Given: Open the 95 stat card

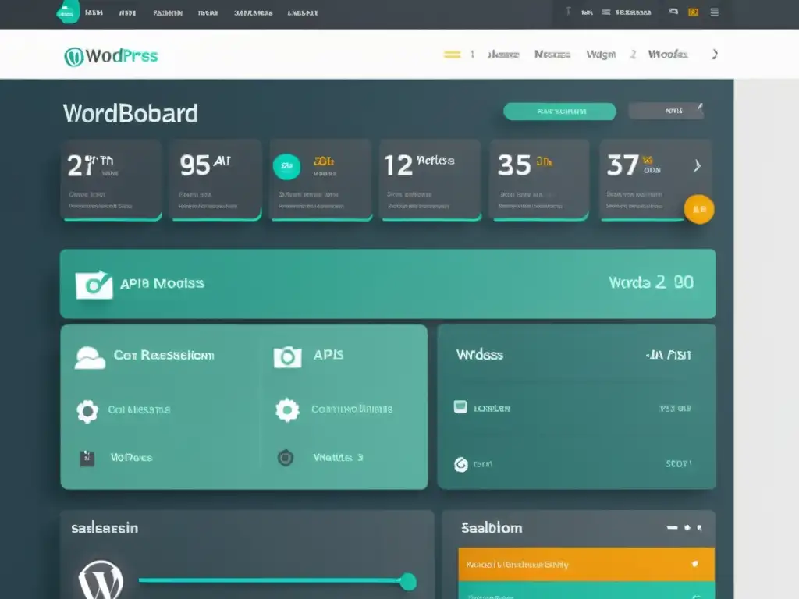Looking at the screenshot, I should coord(216,179).
